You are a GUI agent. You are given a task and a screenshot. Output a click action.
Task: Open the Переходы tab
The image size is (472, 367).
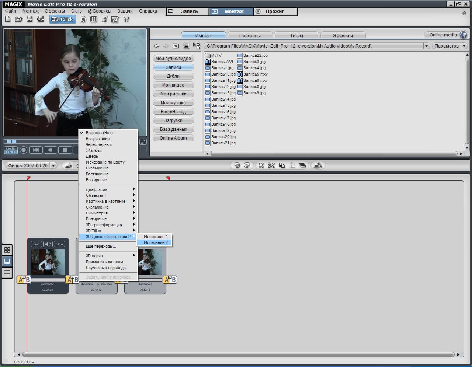250,35
